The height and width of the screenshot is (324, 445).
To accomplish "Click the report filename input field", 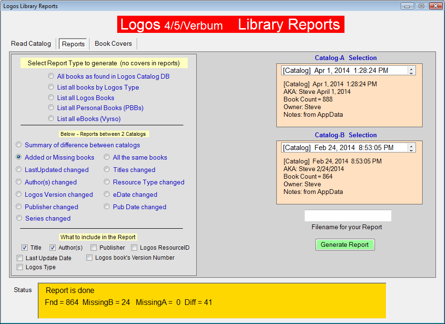I will 348,216.
